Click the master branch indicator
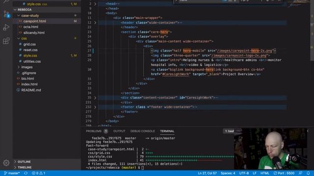This screenshot has width=314, height=176. pos(12,173)
